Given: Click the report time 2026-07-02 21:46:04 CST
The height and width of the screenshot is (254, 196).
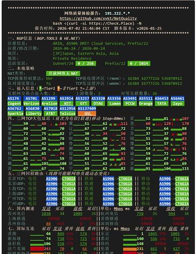Looking at the screenshot, I should pyautogui.click(x=83, y=29).
